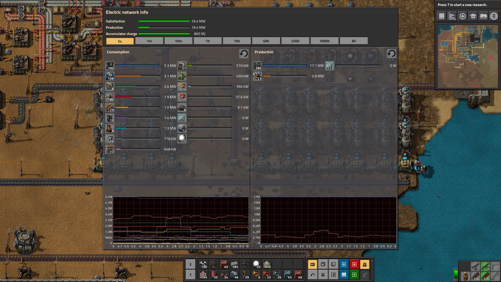Select the 1h time range tab

point(208,41)
